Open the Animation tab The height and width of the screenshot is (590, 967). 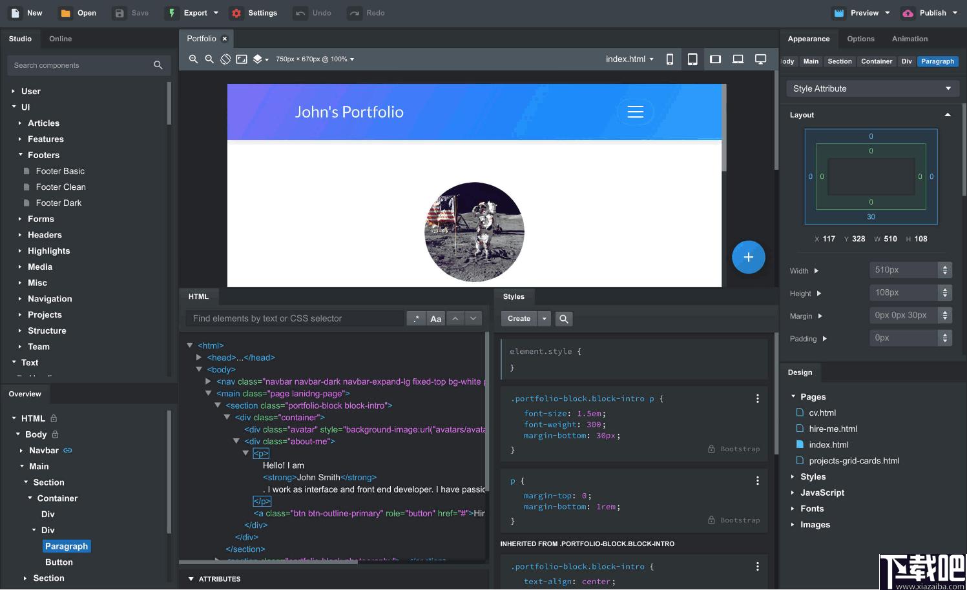[910, 39]
